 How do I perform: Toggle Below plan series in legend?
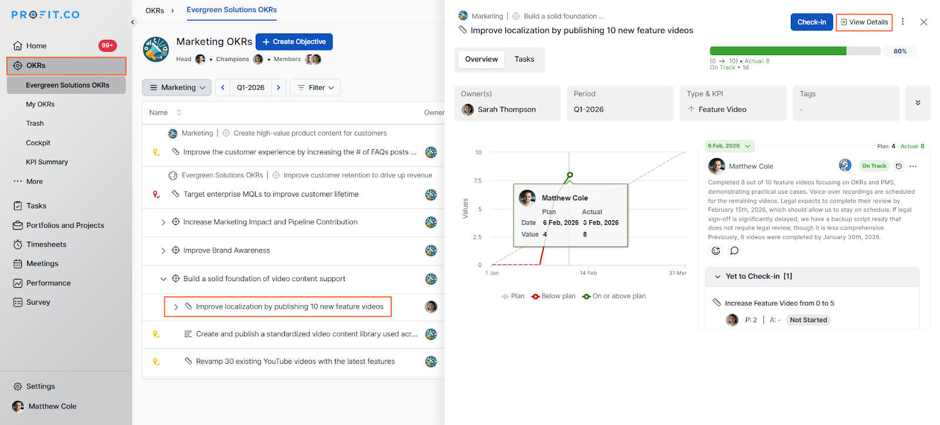click(x=553, y=296)
